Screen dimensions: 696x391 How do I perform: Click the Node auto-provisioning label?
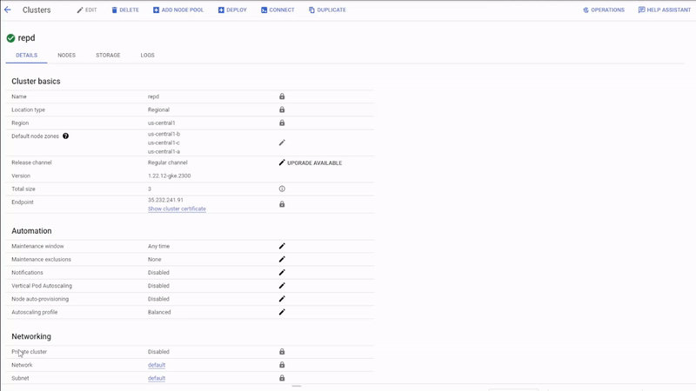pyautogui.click(x=40, y=299)
